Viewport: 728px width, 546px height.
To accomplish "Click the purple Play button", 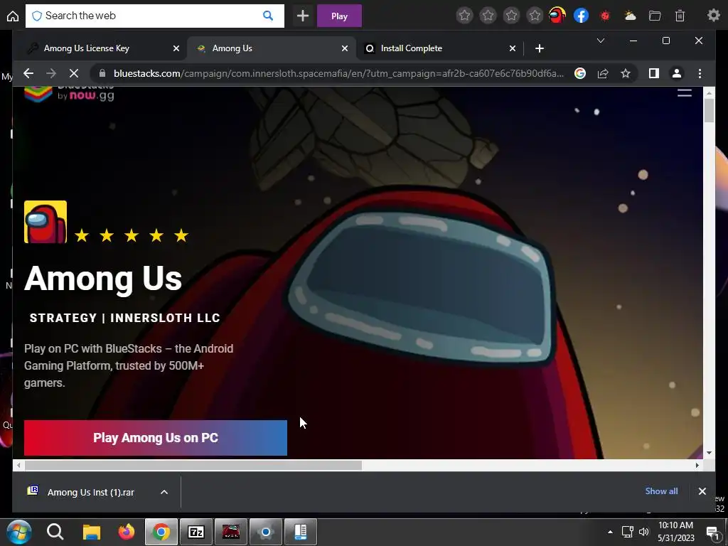I will (339, 16).
